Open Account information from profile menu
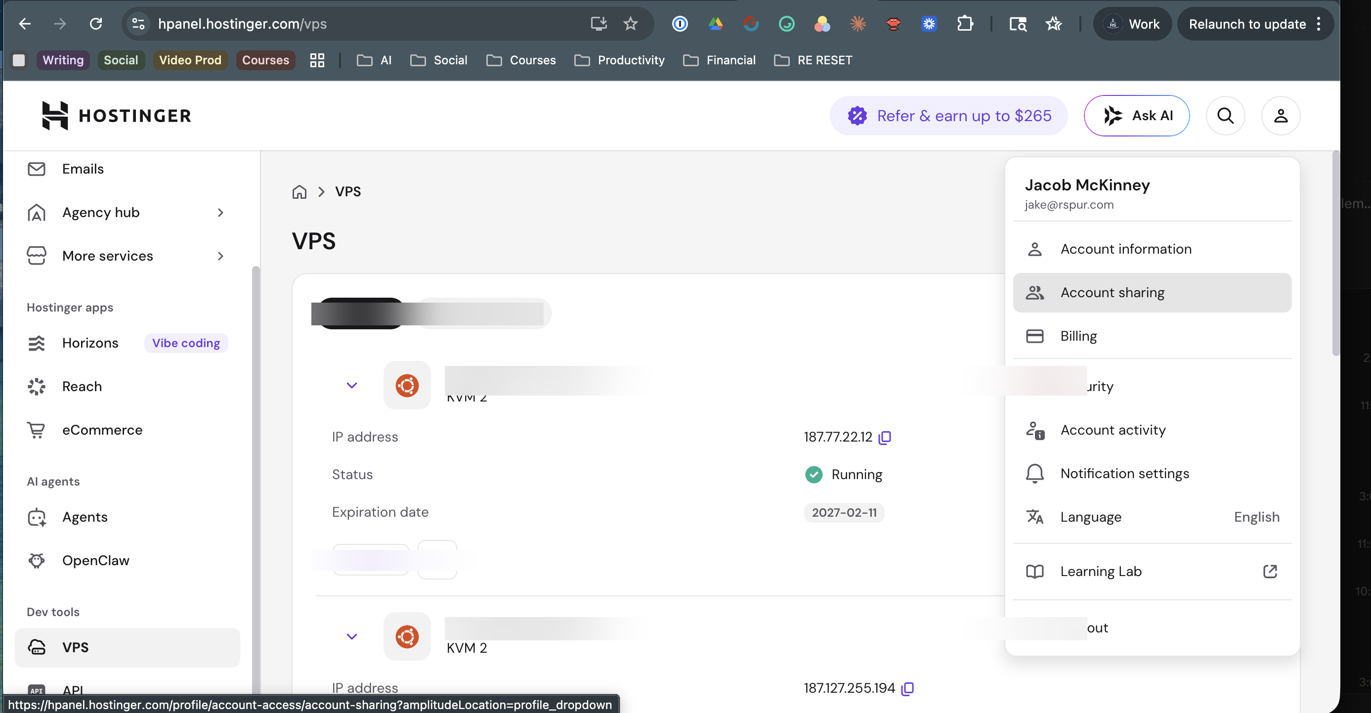Viewport: 1371px width, 713px height. coord(1152,249)
